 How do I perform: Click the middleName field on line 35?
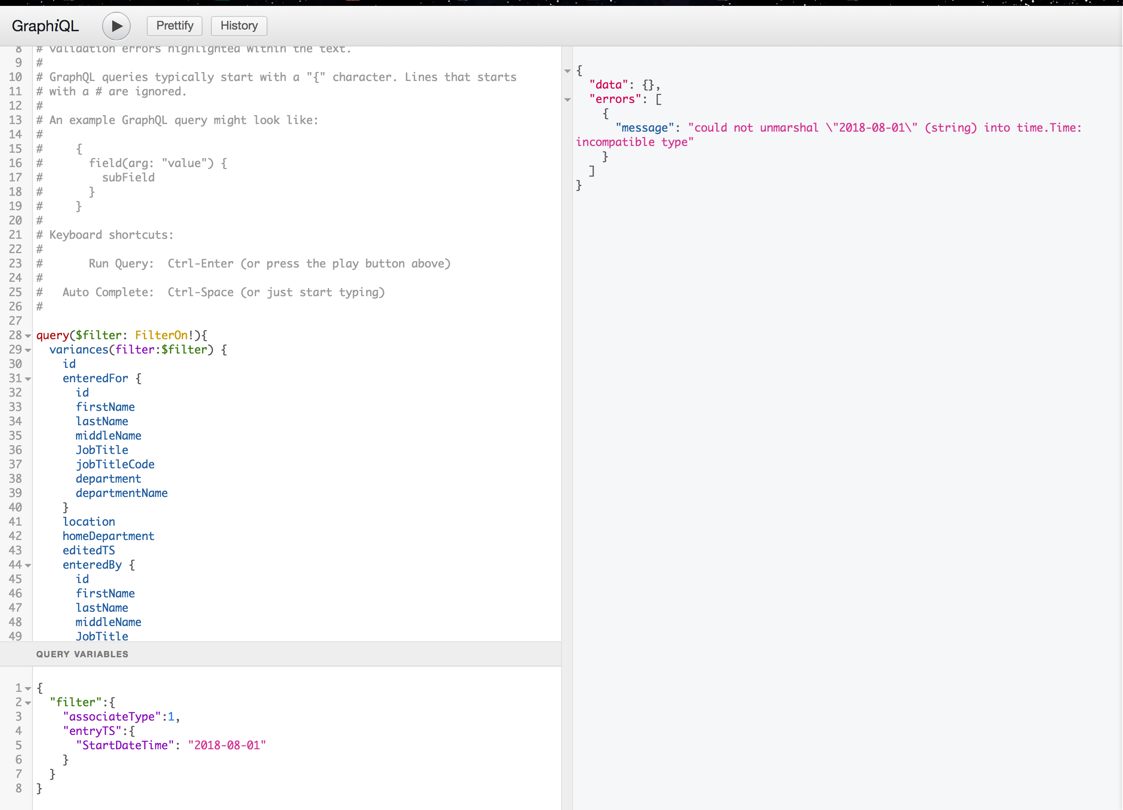tap(108, 436)
